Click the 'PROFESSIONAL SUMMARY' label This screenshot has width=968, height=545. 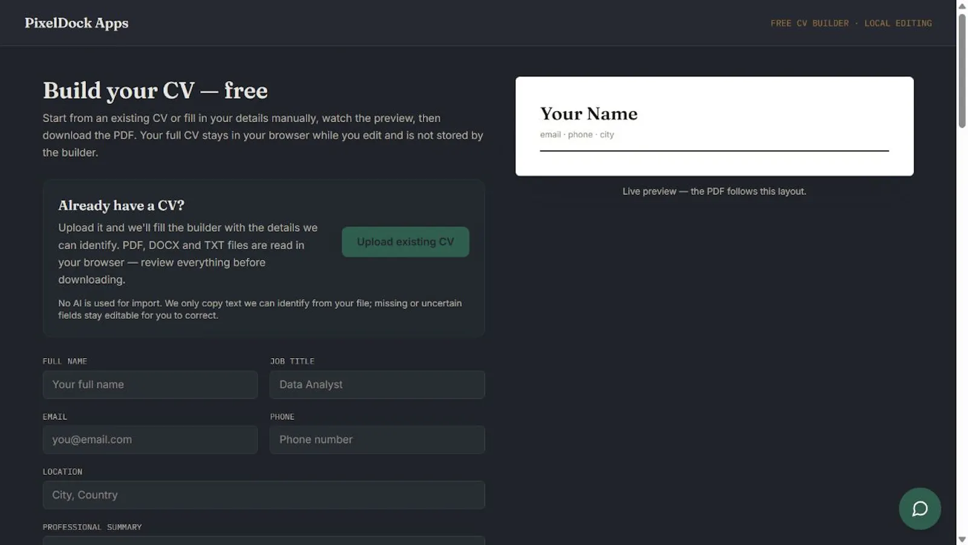[x=92, y=527]
